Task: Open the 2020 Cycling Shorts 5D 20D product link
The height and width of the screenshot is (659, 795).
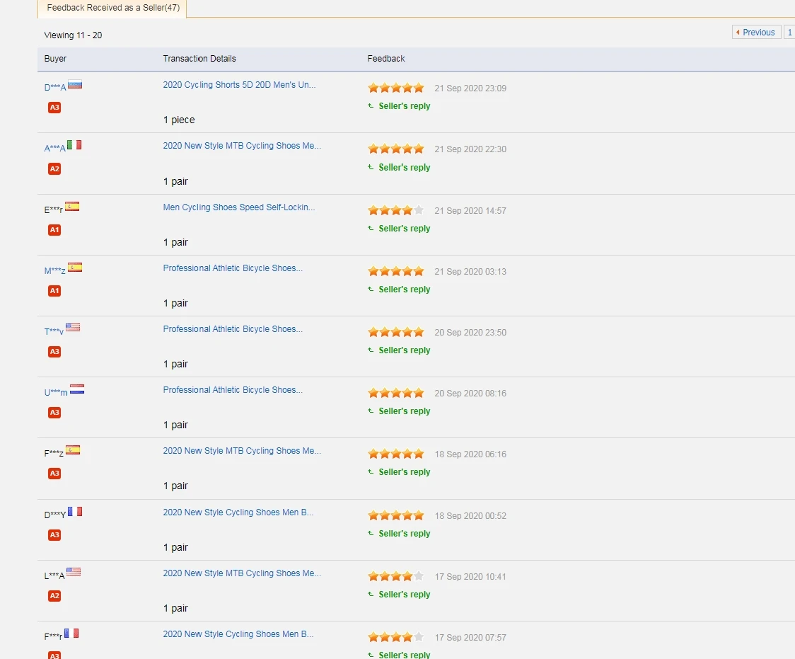Action: point(239,85)
